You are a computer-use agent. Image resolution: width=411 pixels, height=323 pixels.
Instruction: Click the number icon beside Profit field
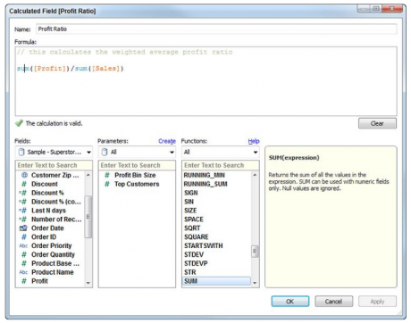pos(24,281)
